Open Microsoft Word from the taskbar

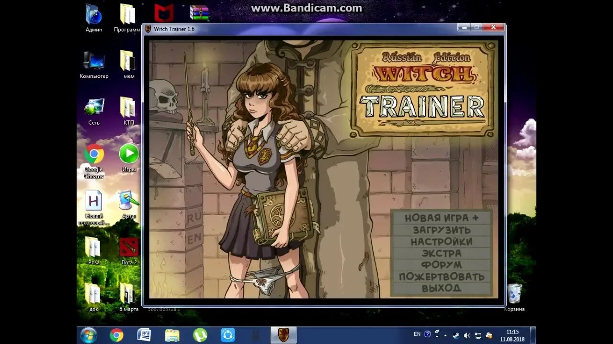pyautogui.click(x=144, y=335)
